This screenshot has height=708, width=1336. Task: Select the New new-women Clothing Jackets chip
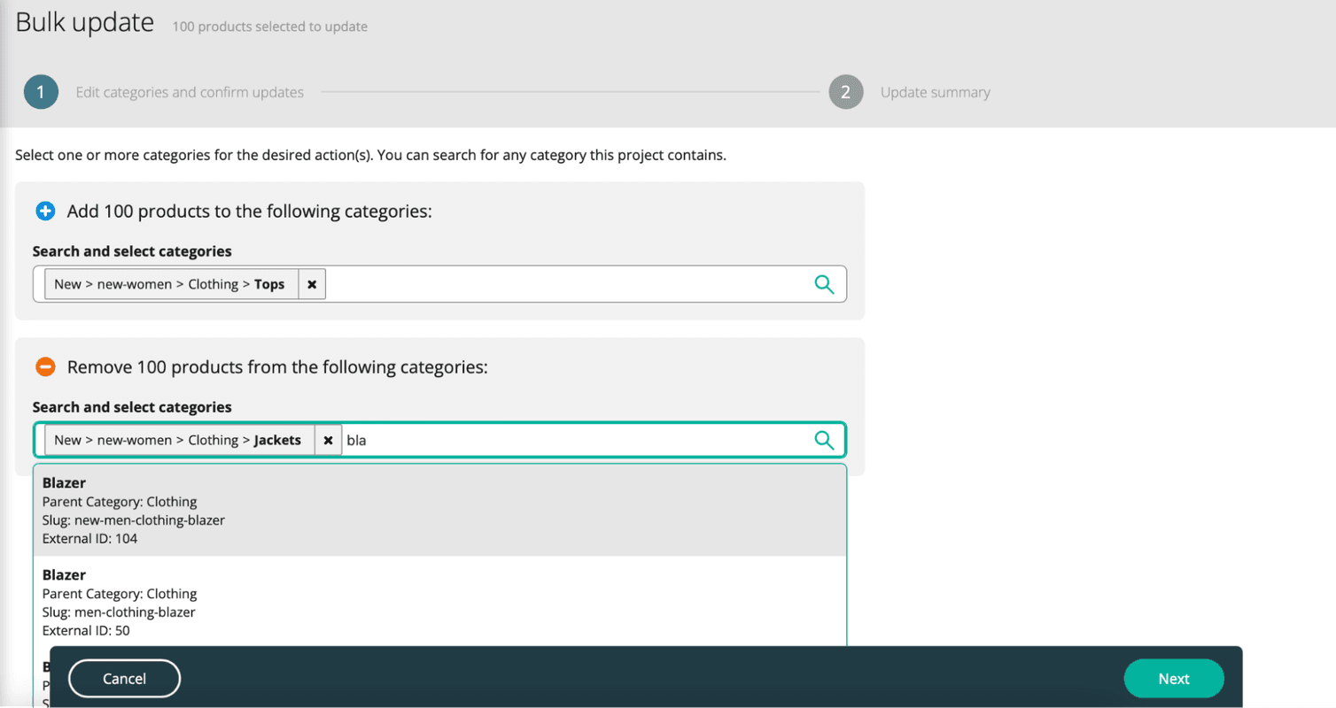tap(177, 440)
